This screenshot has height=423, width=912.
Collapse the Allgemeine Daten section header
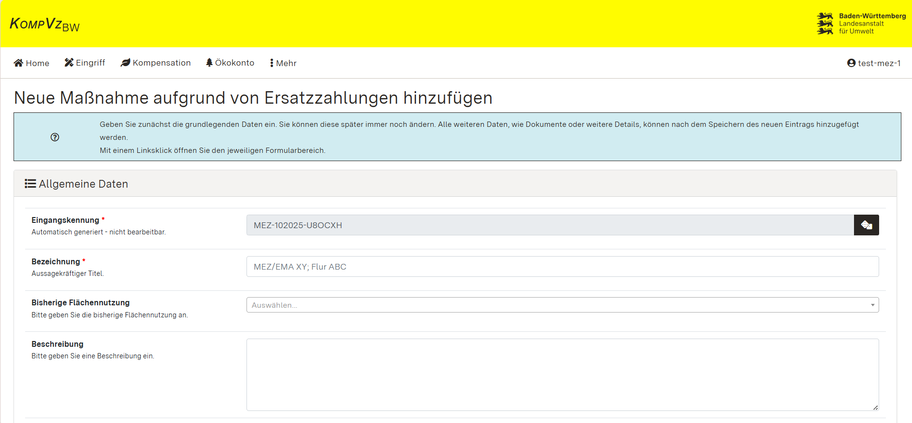(x=455, y=184)
